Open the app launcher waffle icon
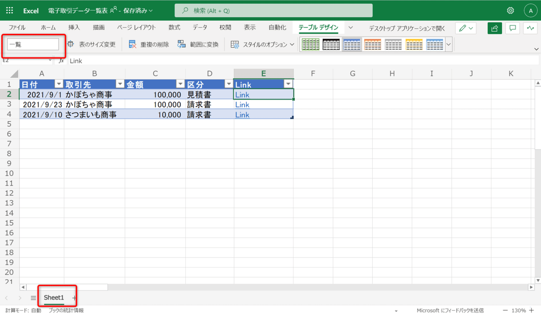This screenshot has width=541, height=314. (x=10, y=10)
